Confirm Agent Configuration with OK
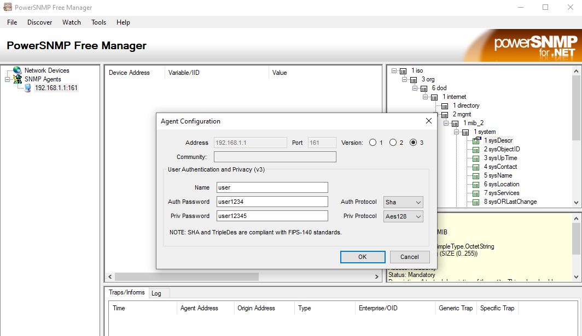Screen dimensions: 582x336 coord(363,257)
